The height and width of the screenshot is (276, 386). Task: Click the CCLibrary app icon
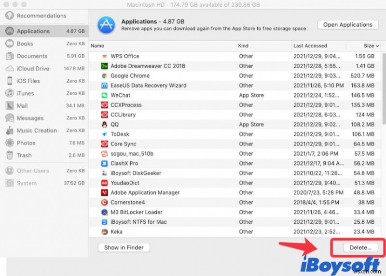[x=104, y=115]
